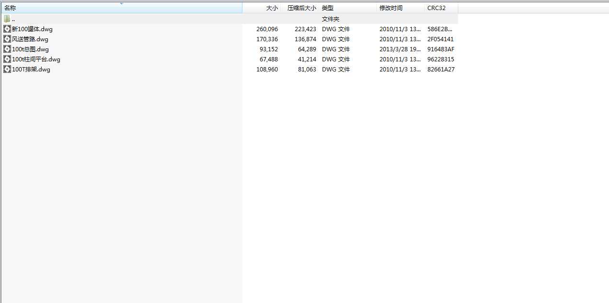
Task: Click the sort arrow above the 名称 column
Action: point(122,4)
